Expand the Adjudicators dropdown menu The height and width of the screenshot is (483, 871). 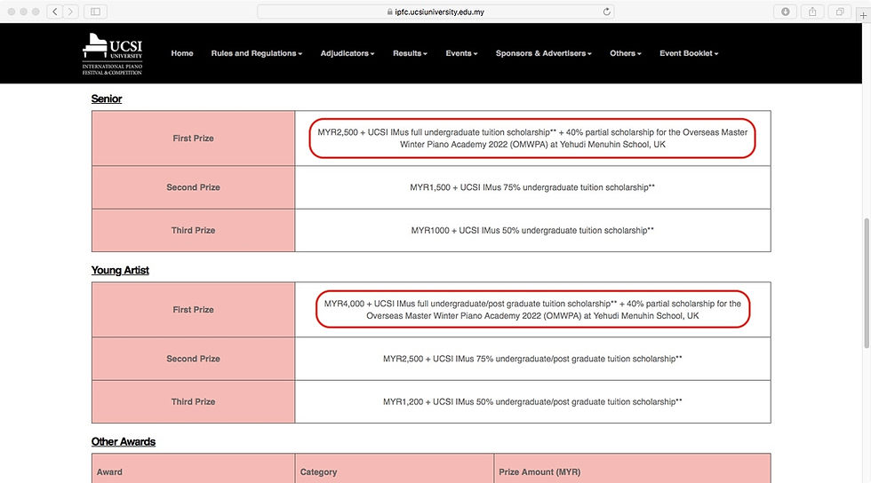348,53
